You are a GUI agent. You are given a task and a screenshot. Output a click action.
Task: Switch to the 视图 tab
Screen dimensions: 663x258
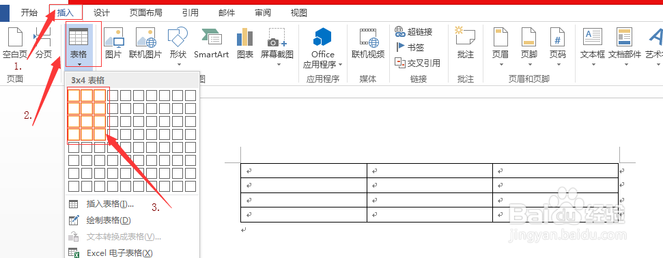point(299,13)
